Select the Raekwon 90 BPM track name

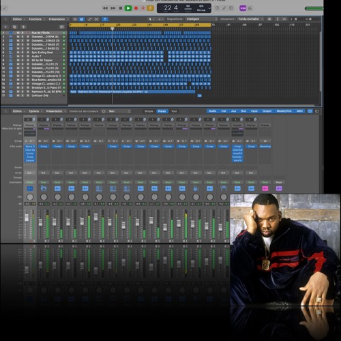[46, 91]
